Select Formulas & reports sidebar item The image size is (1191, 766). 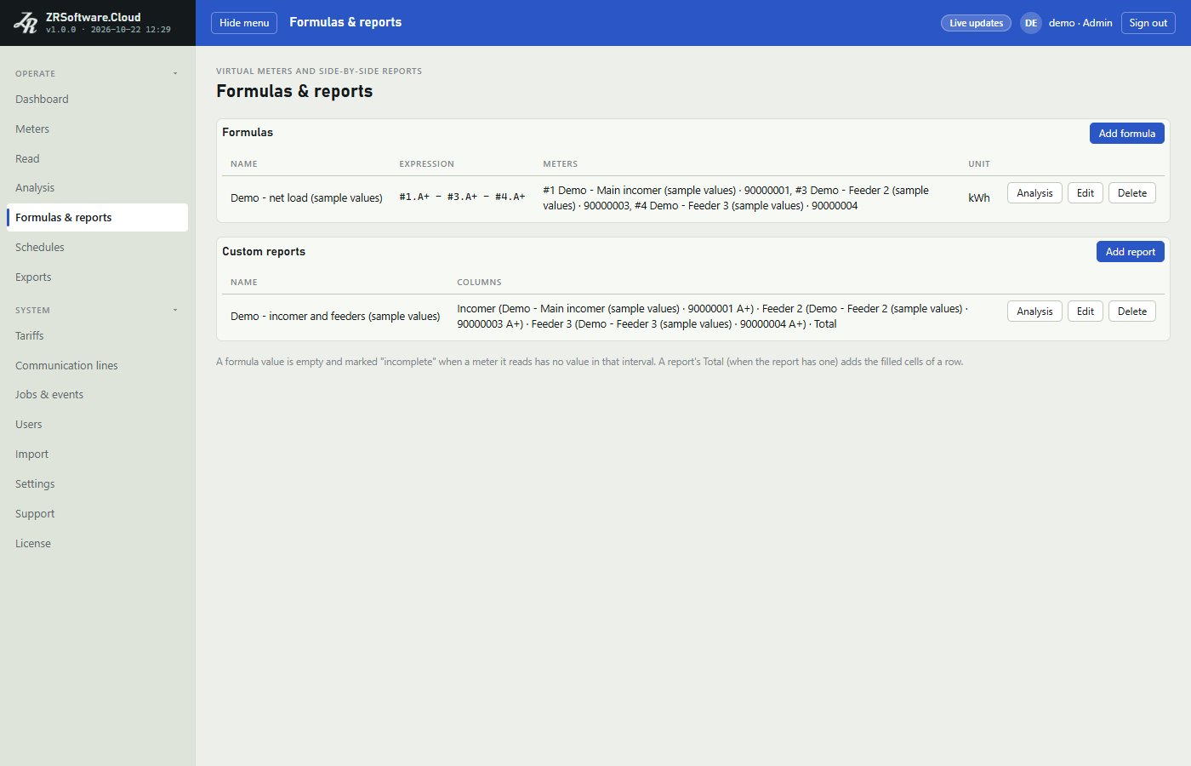(97, 218)
